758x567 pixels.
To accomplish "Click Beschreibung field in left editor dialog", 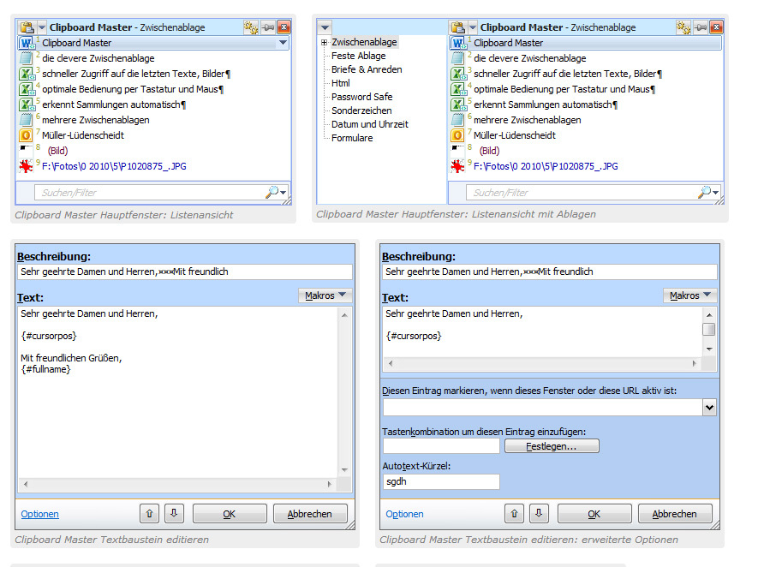I will 185,272.
